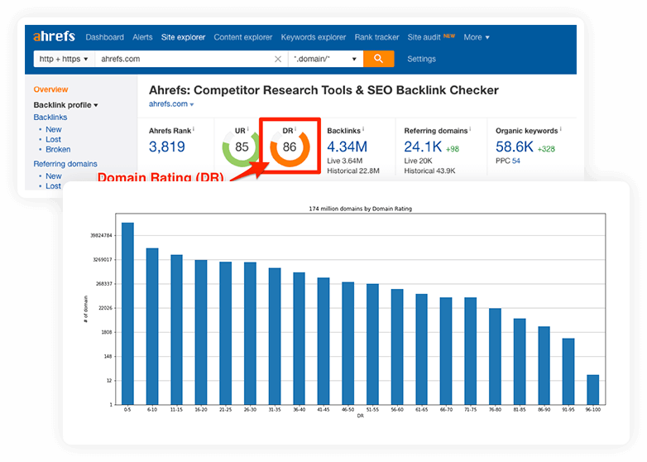Click the orange search magnifier button
647x462 pixels.
(379, 59)
